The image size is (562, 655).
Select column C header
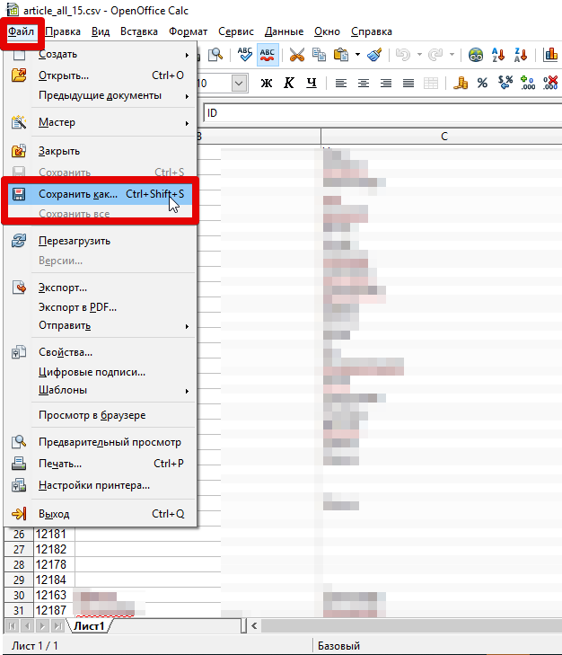coord(442,137)
